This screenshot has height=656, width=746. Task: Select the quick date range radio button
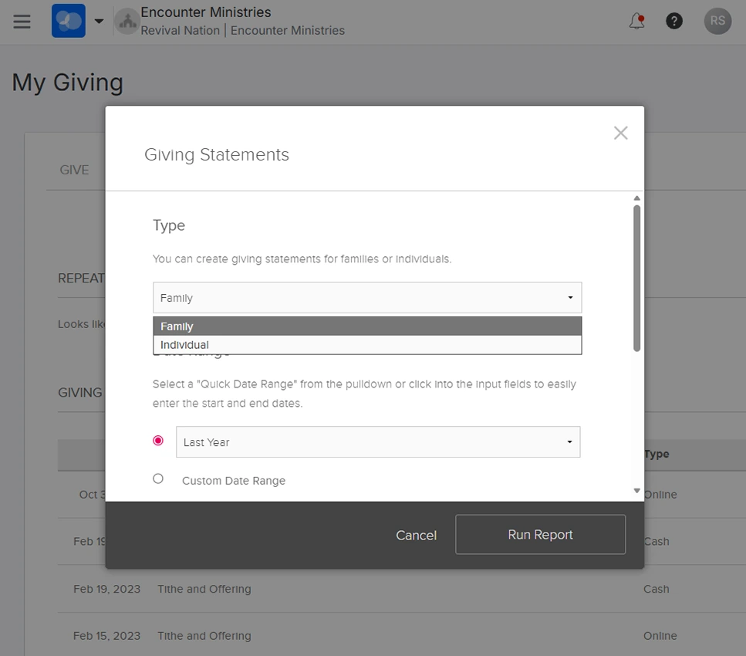click(158, 441)
